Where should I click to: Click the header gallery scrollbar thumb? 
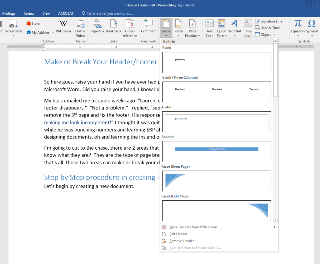(275, 70)
